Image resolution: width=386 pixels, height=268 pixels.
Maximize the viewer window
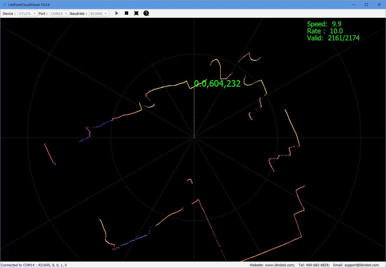[x=366, y=5]
